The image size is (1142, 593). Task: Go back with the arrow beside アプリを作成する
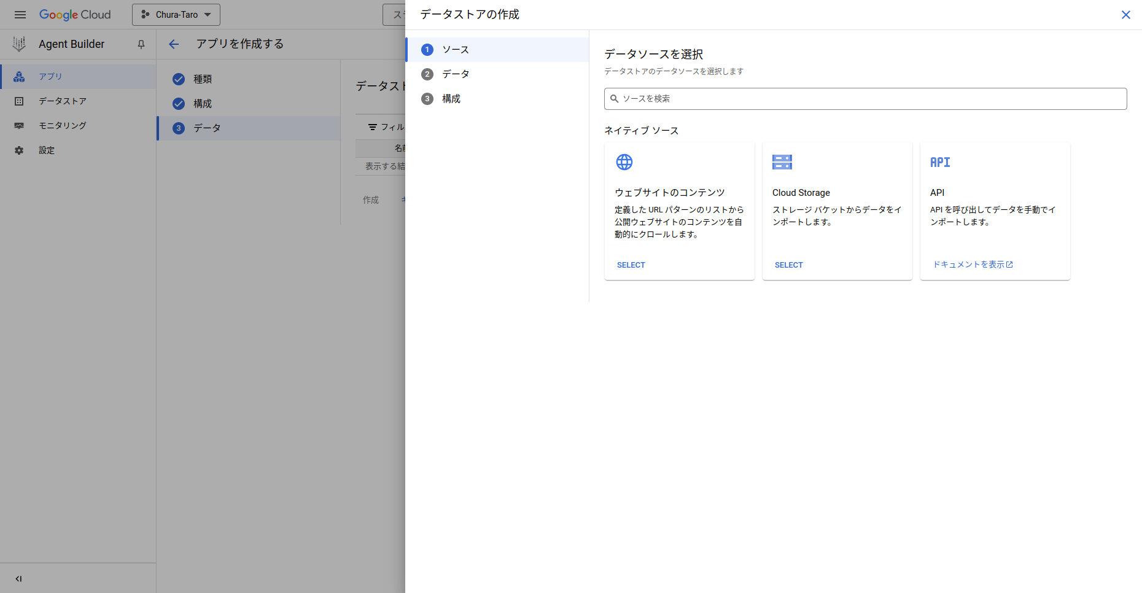(174, 44)
